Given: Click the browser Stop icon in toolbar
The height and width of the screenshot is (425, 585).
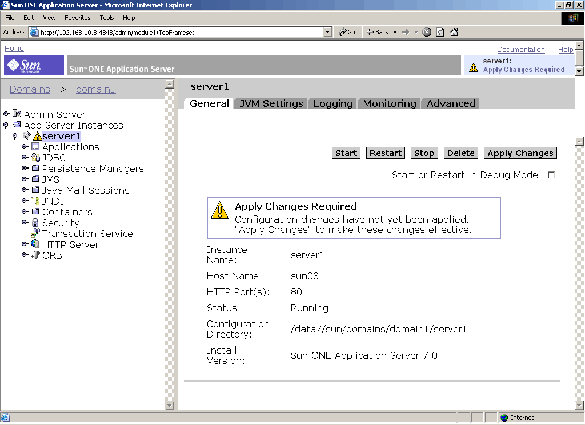Looking at the screenshot, I should (427, 32).
